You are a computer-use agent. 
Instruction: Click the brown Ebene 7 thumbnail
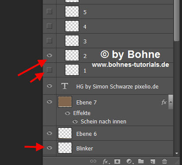(65, 102)
